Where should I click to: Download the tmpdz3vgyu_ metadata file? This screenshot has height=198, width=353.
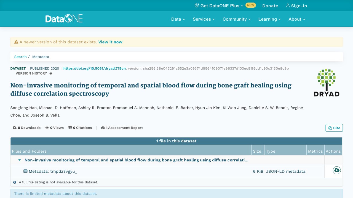coord(337,170)
